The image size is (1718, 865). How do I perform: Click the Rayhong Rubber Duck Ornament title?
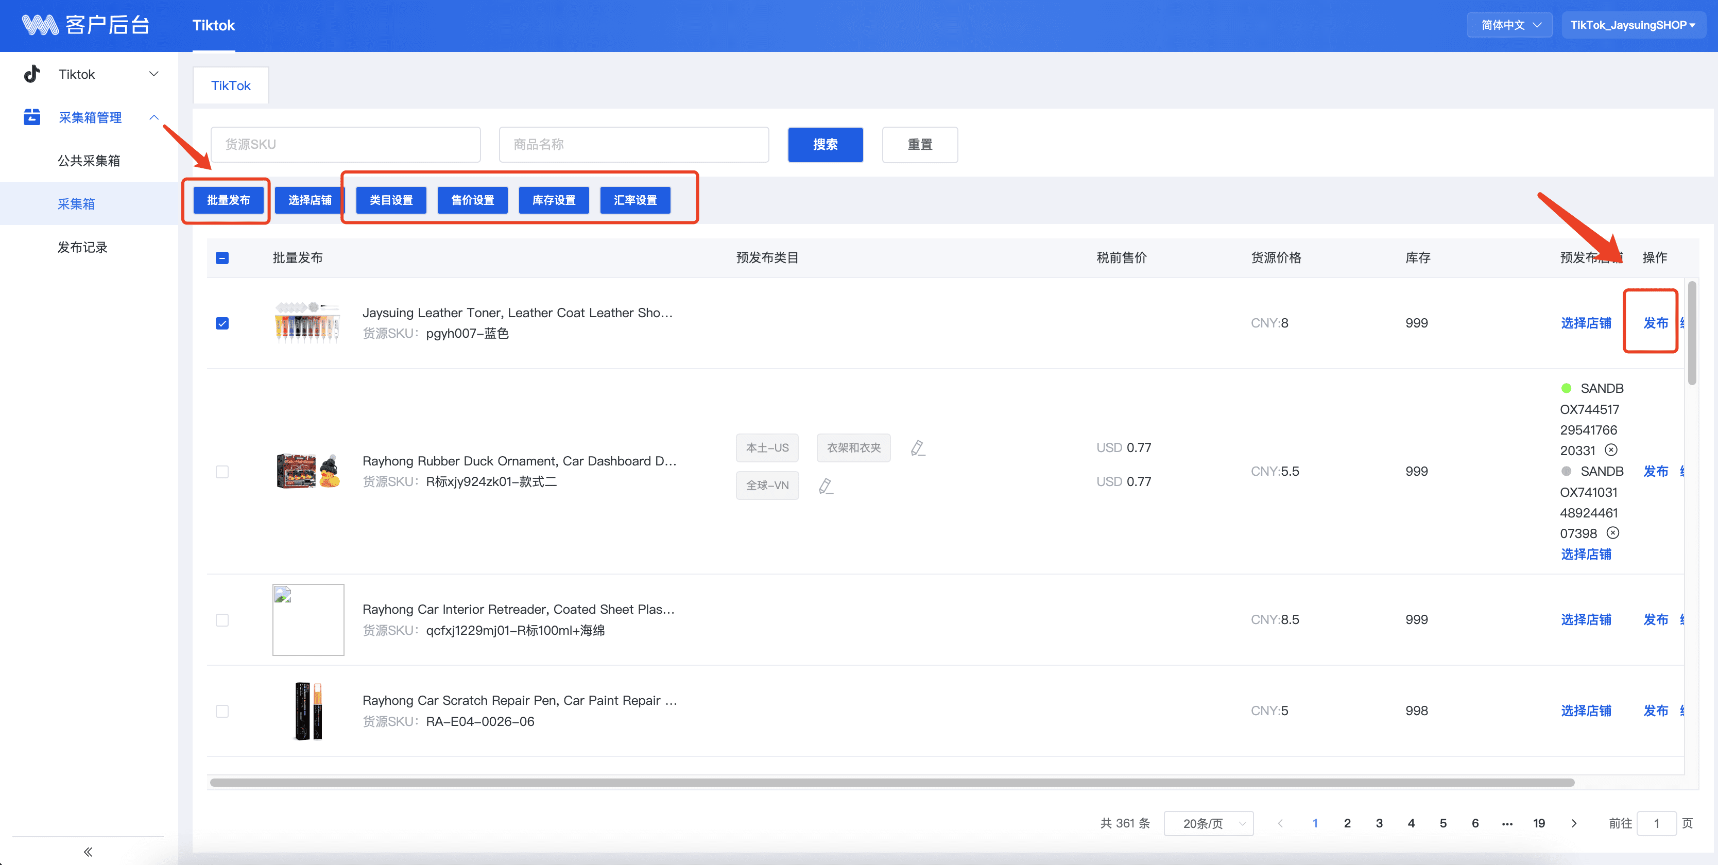[x=520, y=461]
